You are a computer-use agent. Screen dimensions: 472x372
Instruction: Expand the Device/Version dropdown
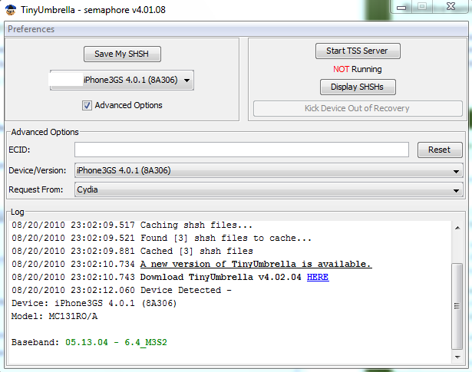tap(269, 170)
